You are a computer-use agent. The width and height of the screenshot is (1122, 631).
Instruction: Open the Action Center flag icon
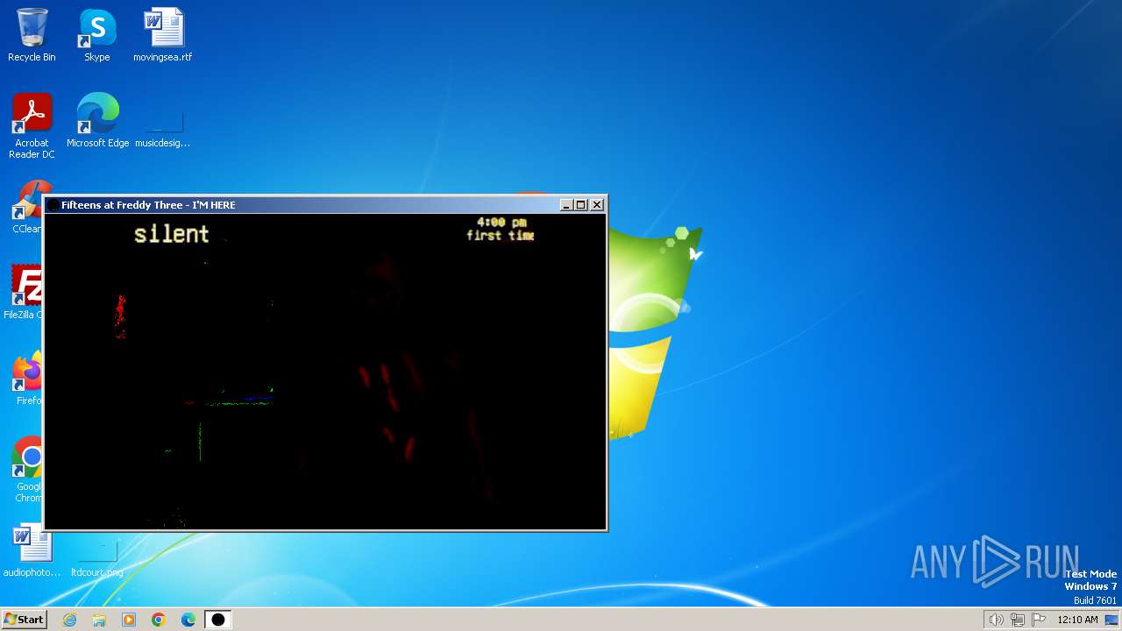[1039, 620]
